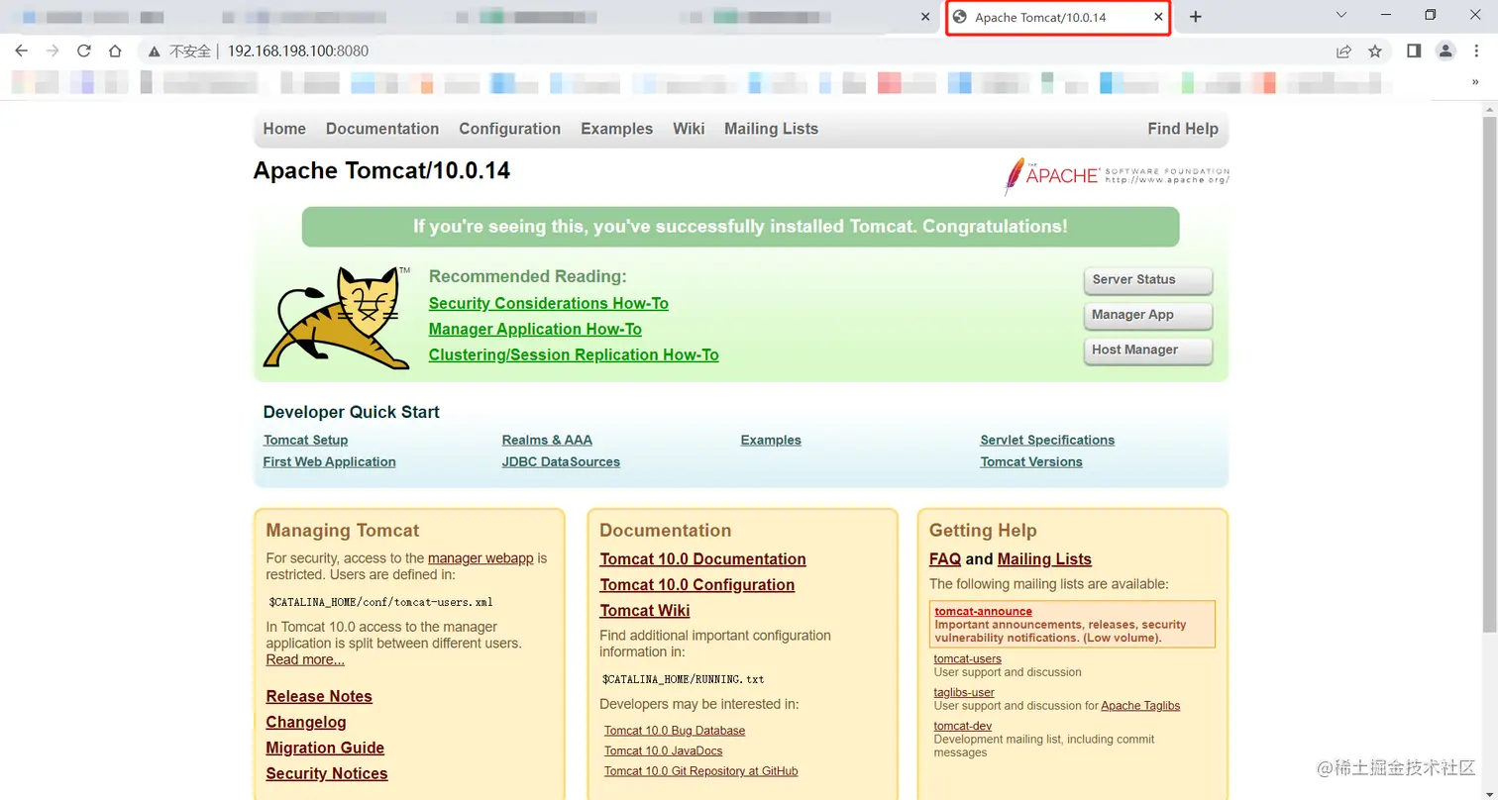
Task: Open the tomcat-users mailing list link
Action: coord(968,658)
